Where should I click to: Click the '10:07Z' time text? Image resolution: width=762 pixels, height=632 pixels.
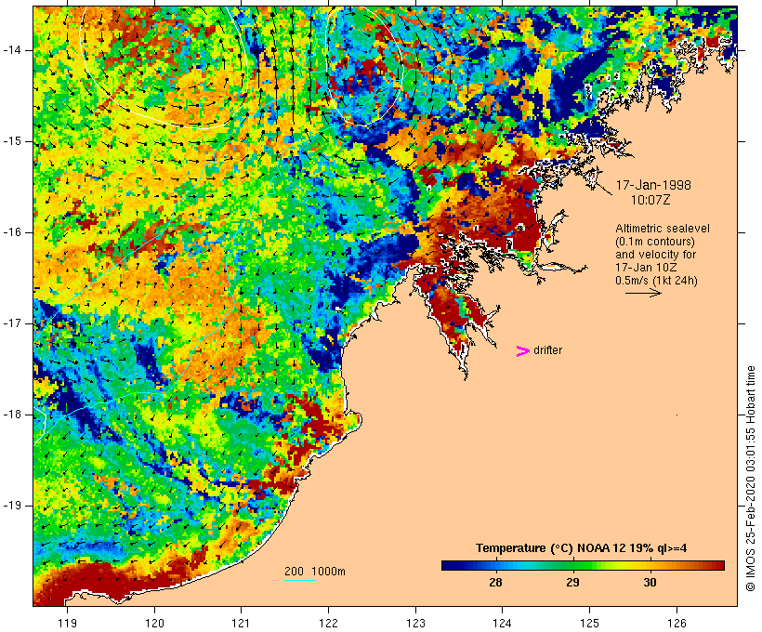[x=650, y=200]
